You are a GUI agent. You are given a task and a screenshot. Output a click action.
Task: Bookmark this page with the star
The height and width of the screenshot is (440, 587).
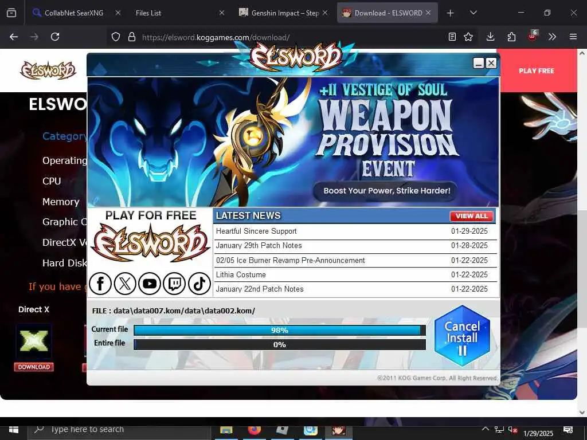coord(468,37)
